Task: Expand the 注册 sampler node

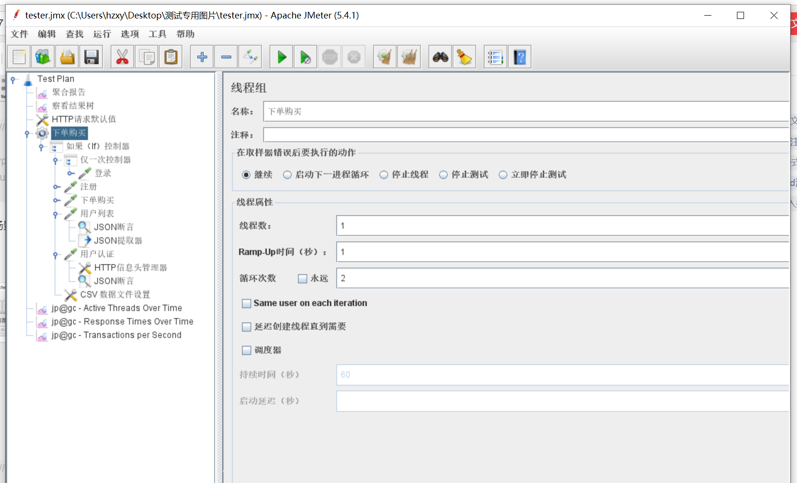Action: point(56,187)
